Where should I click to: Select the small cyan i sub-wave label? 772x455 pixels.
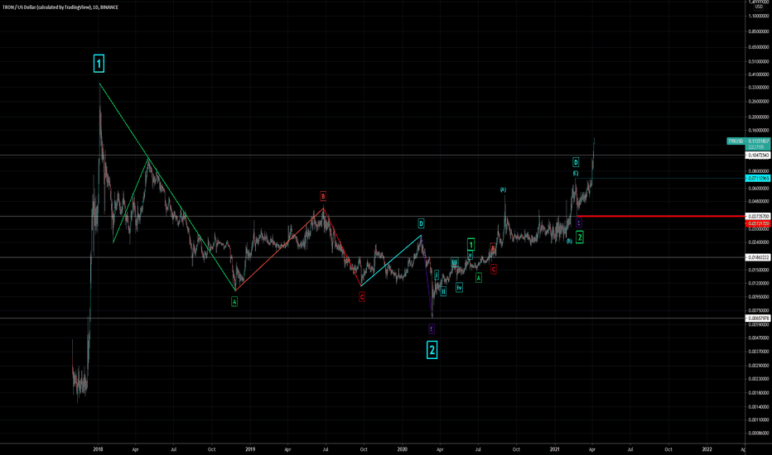click(x=437, y=275)
